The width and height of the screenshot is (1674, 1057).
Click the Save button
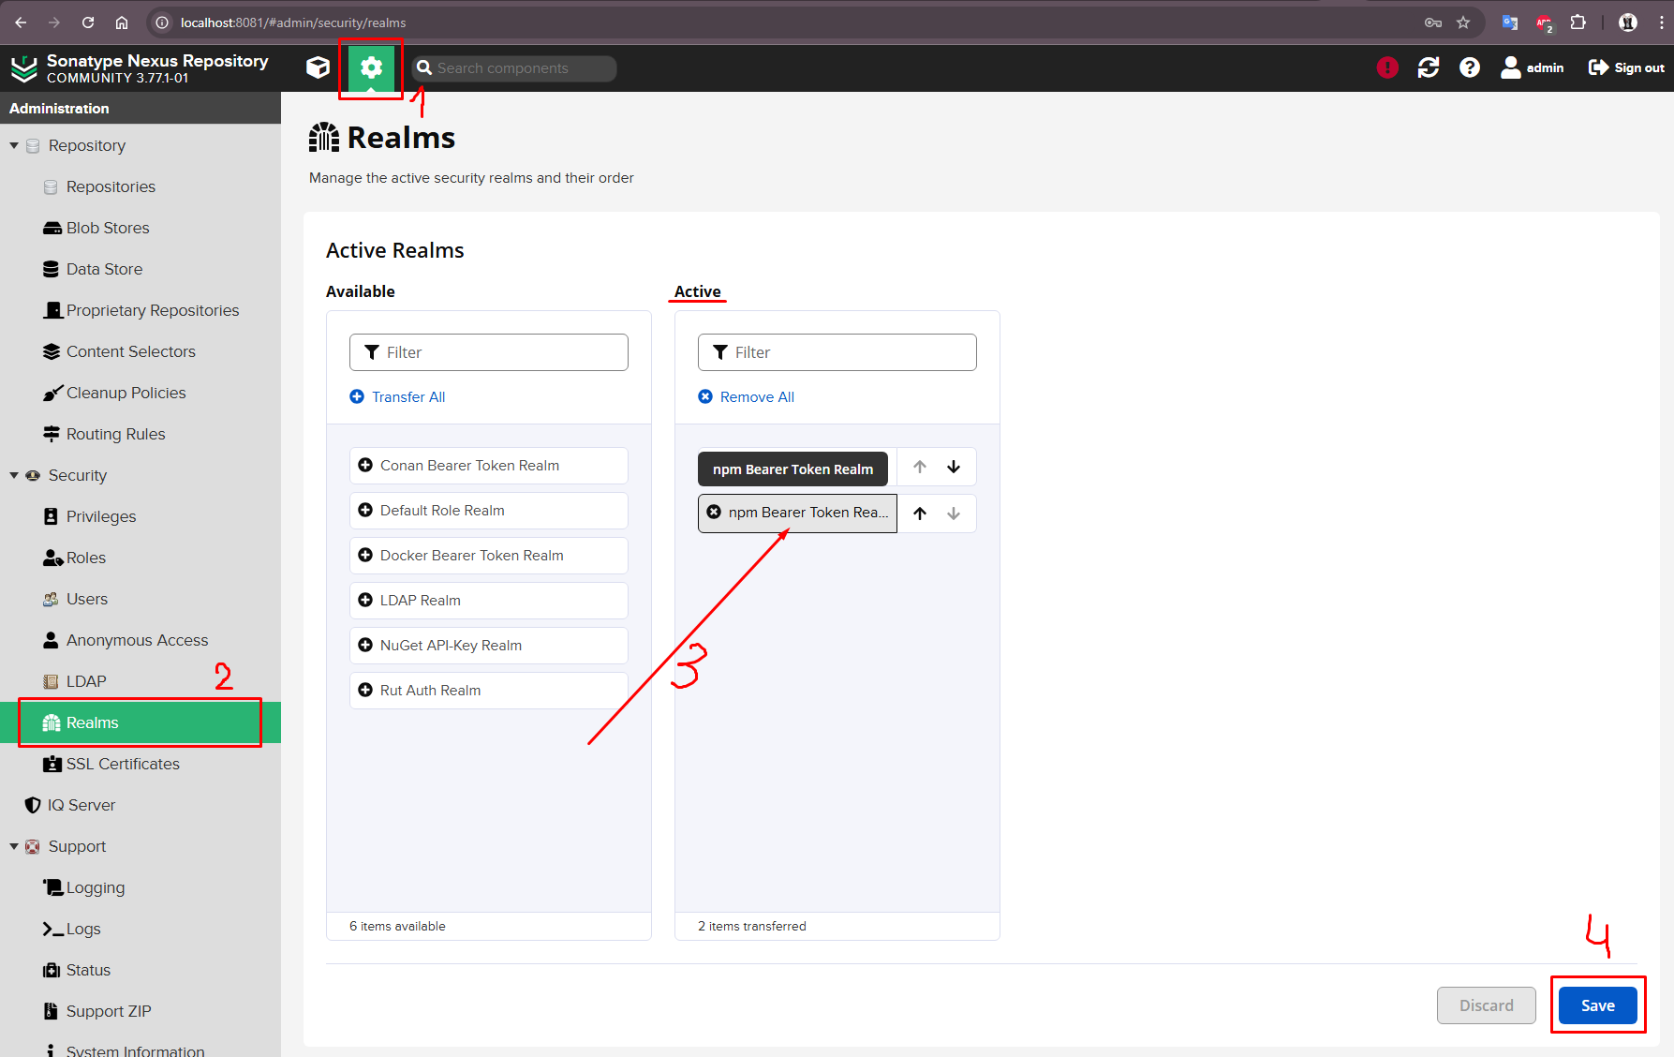click(x=1597, y=1005)
